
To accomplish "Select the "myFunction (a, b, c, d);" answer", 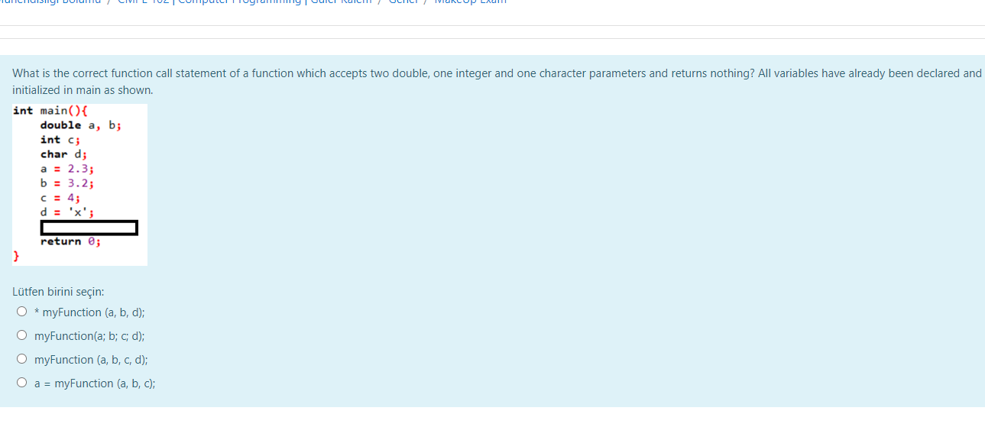I will coord(22,357).
